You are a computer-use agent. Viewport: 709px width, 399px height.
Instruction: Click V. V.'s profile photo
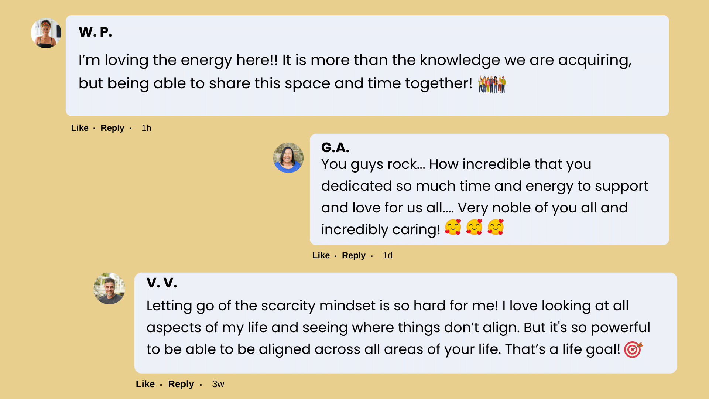tap(109, 289)
